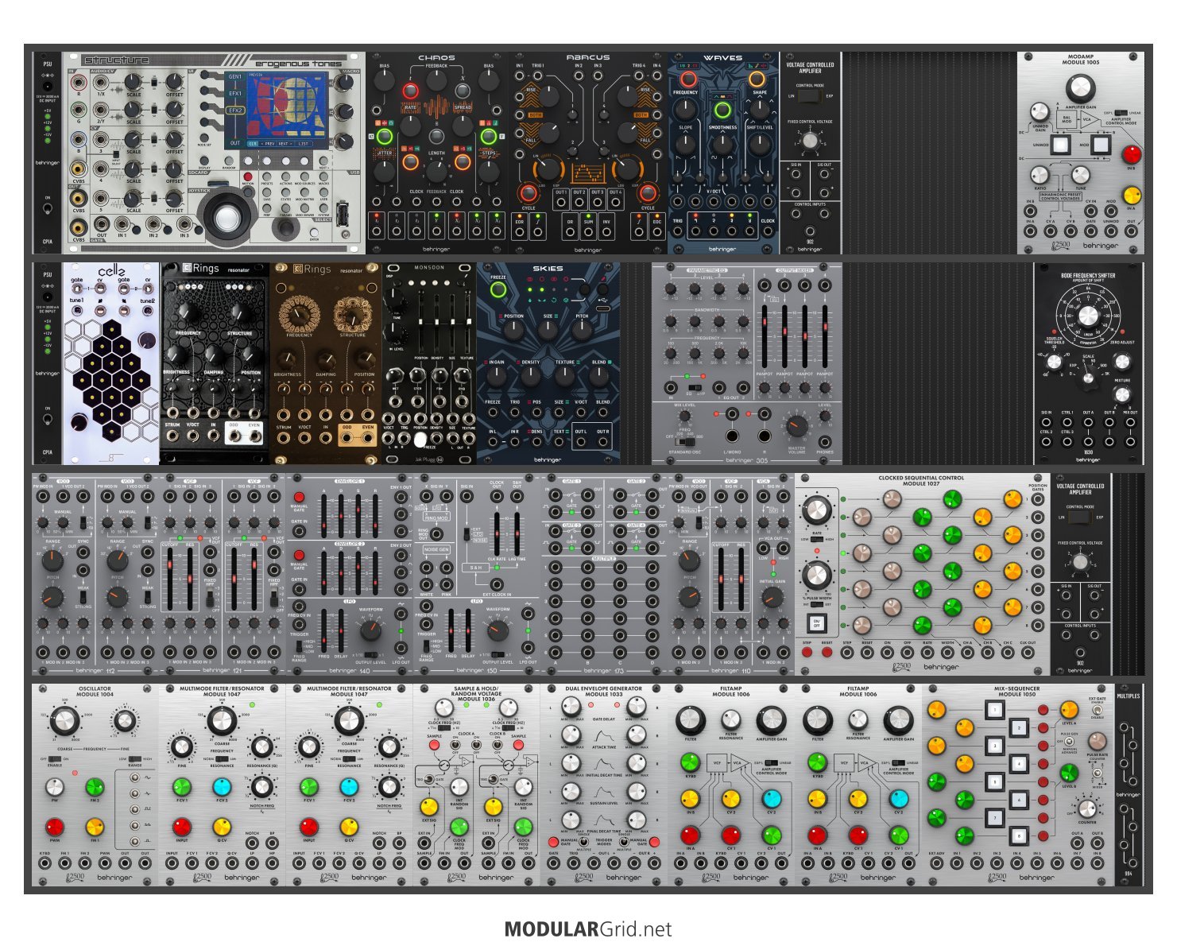The width and height of the screenshot is (1177, 946).
Task: Click NEXT > at the Structure screen bottom
Action: click(285, 144)
